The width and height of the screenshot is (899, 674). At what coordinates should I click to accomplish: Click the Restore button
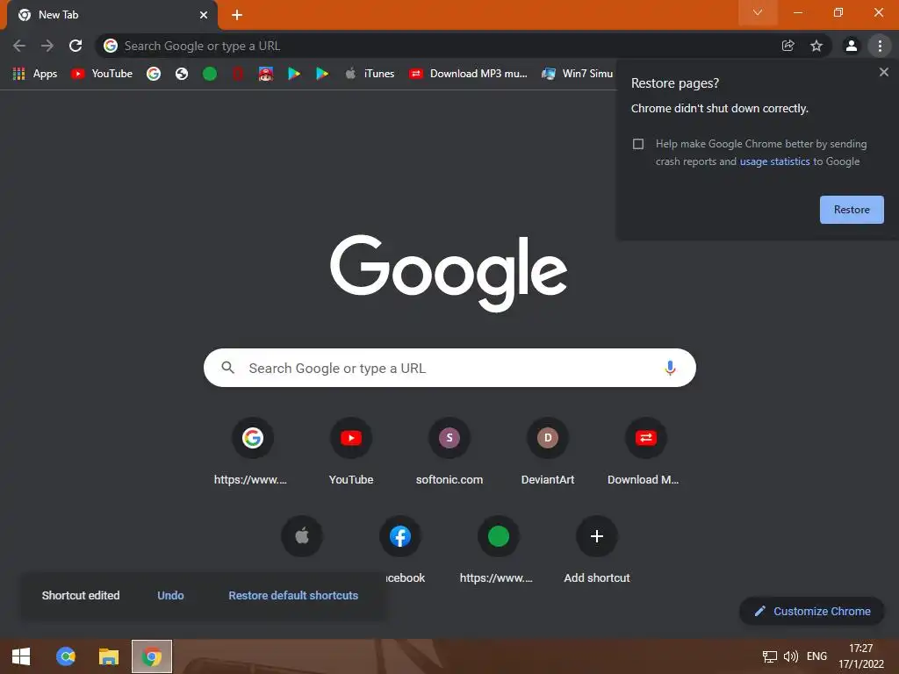[x=852, y=210]
